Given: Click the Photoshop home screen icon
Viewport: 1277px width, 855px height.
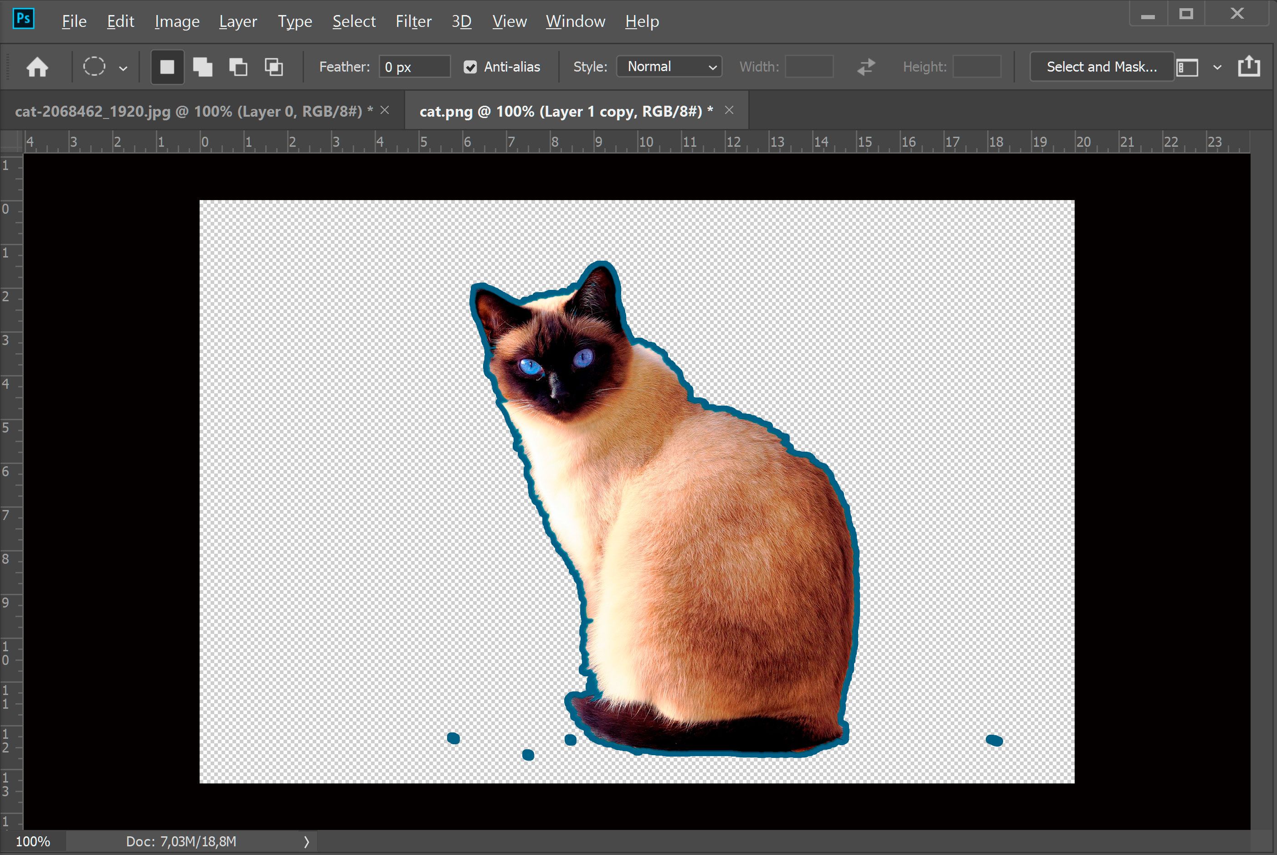Looking at the screenshot, I should click(x=36, y=65).
